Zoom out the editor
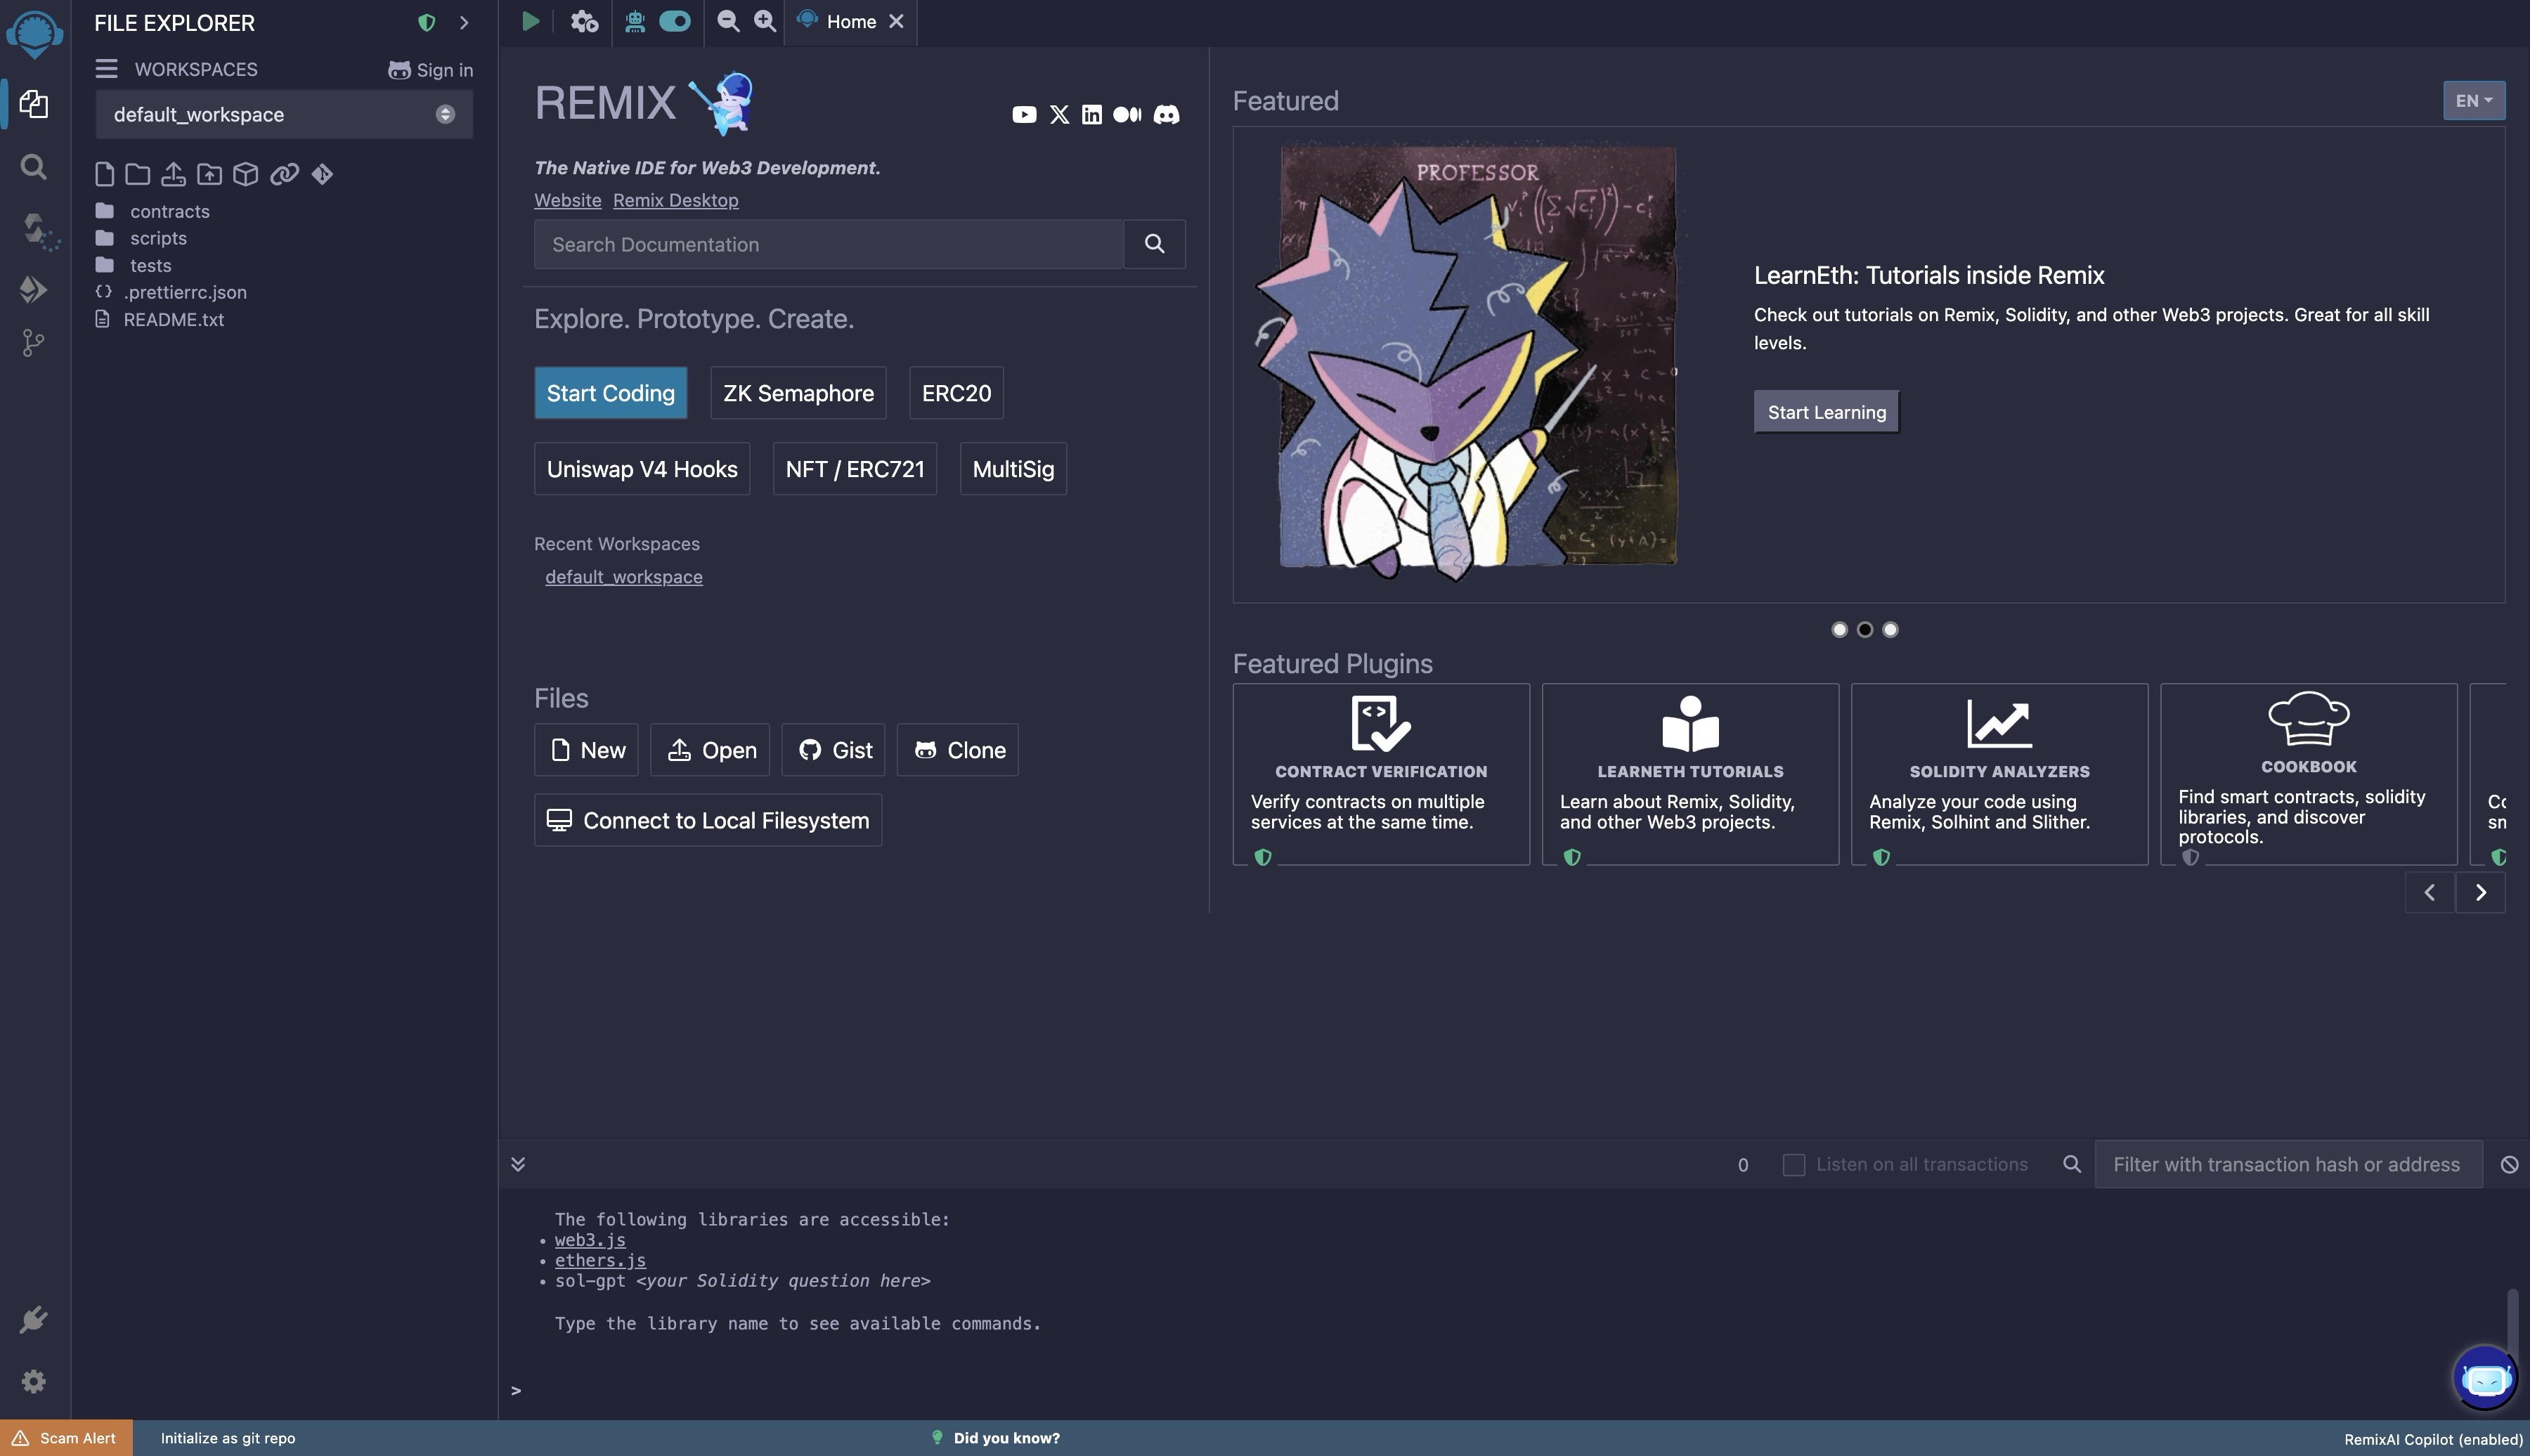This screenshot has height=1456, width=2530. coord(728,21)
